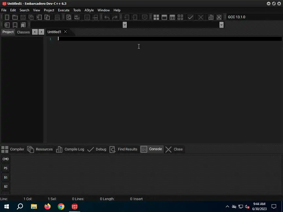Switch to the Project side tab

coord(8,32)
